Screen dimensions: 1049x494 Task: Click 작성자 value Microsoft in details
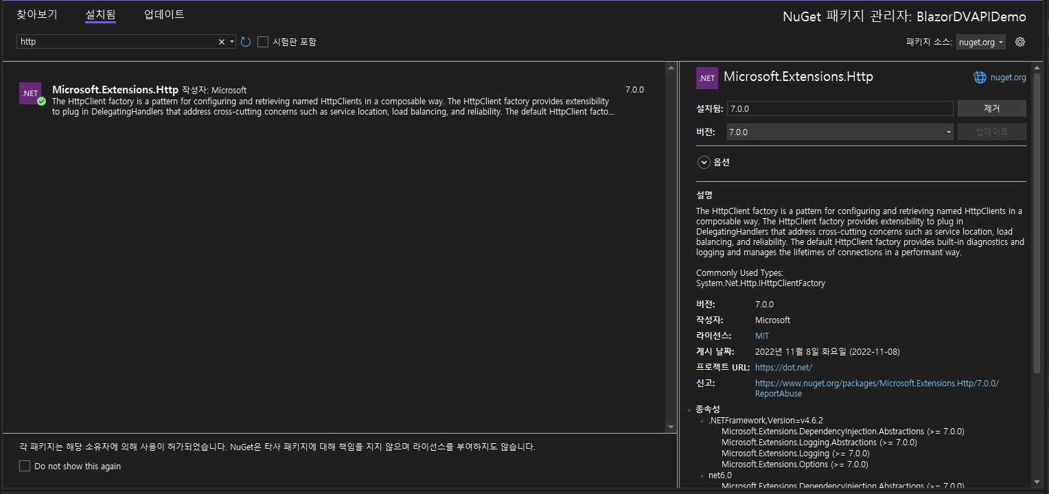click(772, 320)
